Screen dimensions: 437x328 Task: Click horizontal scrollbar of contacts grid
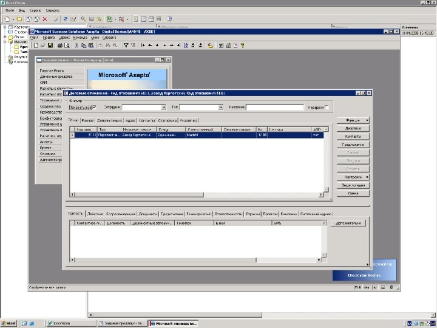point(195,260)
